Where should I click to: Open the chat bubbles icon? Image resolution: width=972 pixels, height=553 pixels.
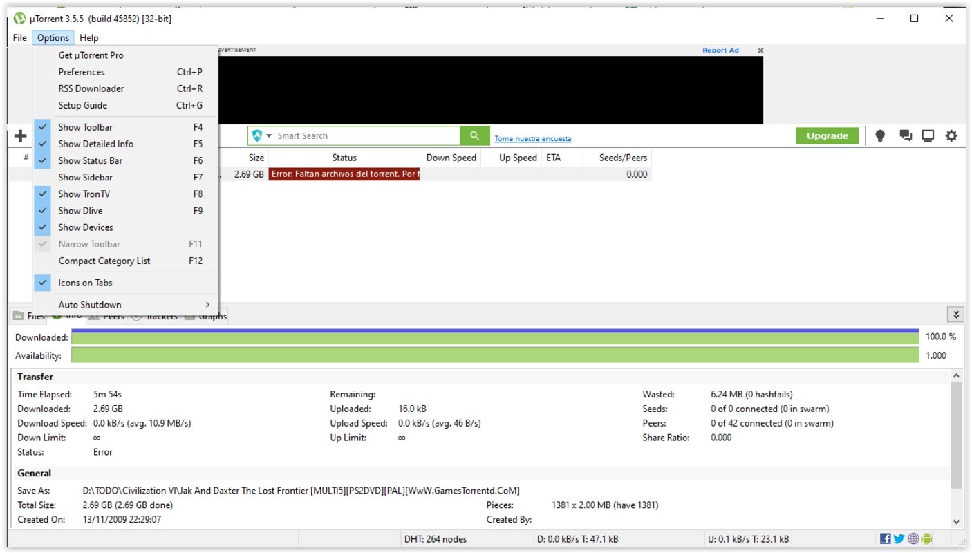coord(905,136)
